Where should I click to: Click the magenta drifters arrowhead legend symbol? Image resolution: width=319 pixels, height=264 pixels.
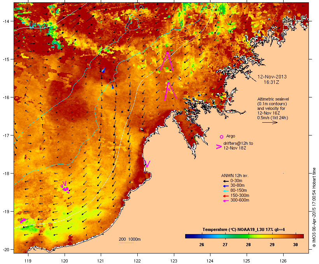click(x=219, y=147)
